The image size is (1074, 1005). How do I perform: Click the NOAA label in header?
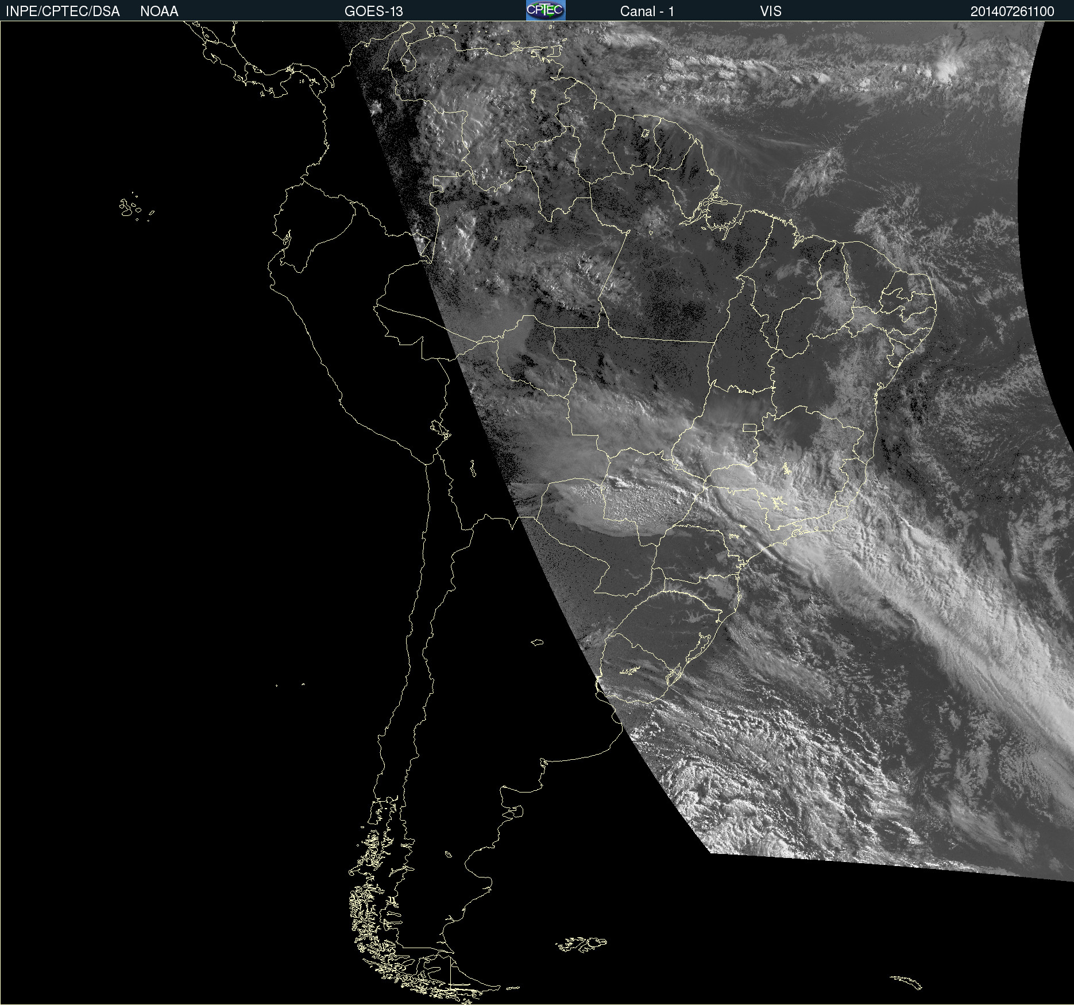tap(159, 11)
